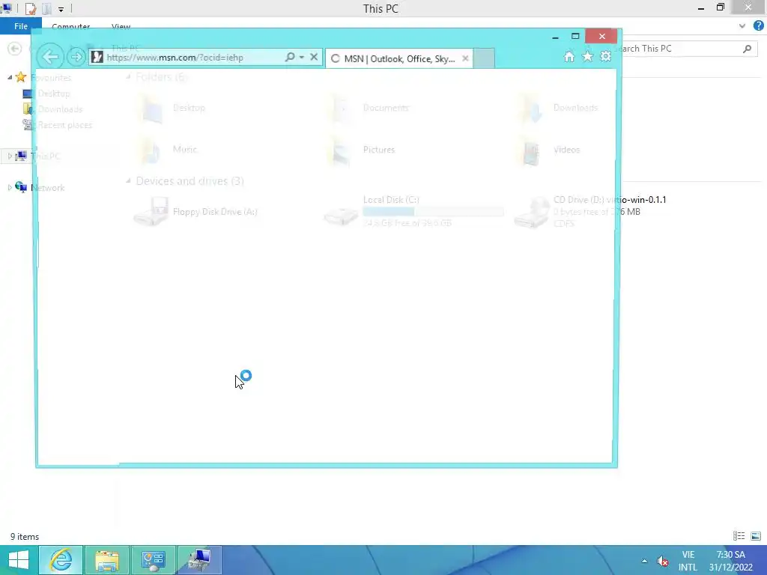Select the Recent places icon

click(x=28, y=125)
